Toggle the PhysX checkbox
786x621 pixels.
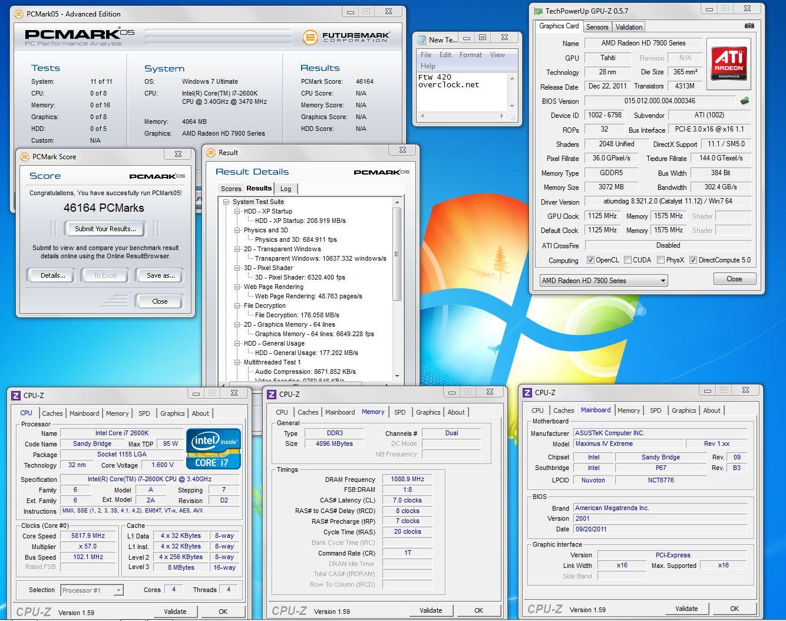(x=660, y=260)
